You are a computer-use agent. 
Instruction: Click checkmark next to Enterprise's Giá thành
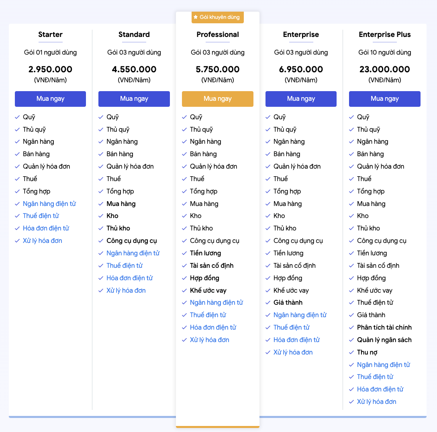(268, 302)
